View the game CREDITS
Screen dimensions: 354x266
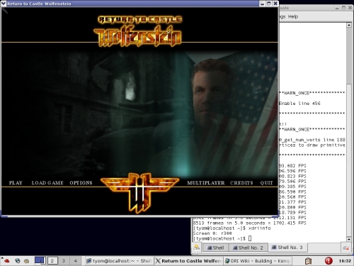click(241, 183)
